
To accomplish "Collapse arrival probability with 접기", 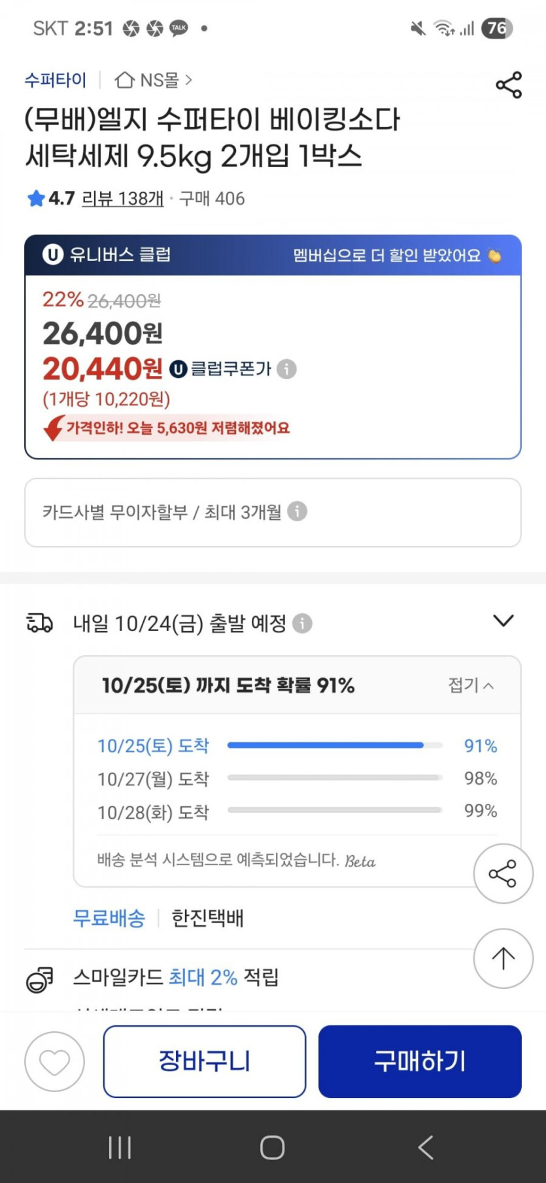I will coord(470,685).
